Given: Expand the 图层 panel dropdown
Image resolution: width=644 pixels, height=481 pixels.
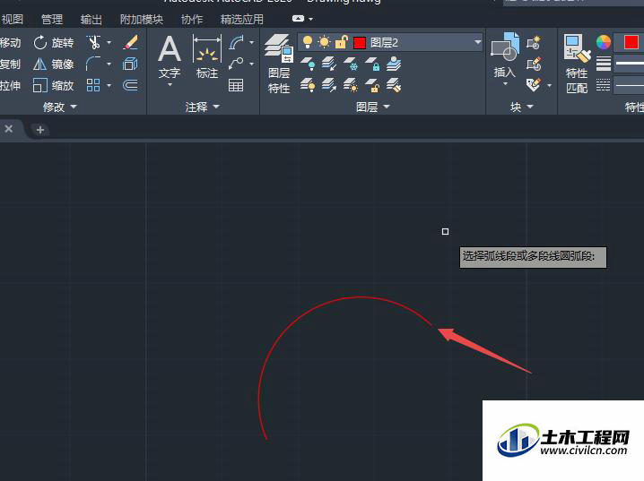Looking at the screenshot, I should [x=373, y=107].
